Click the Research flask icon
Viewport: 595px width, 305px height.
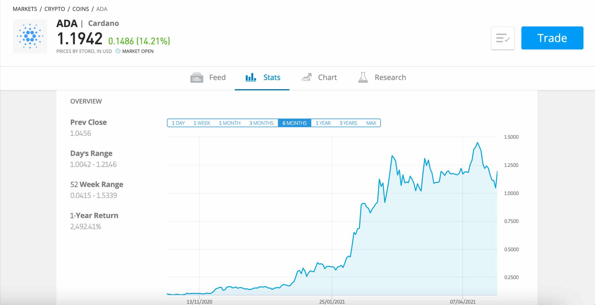(x=363, y=77)
